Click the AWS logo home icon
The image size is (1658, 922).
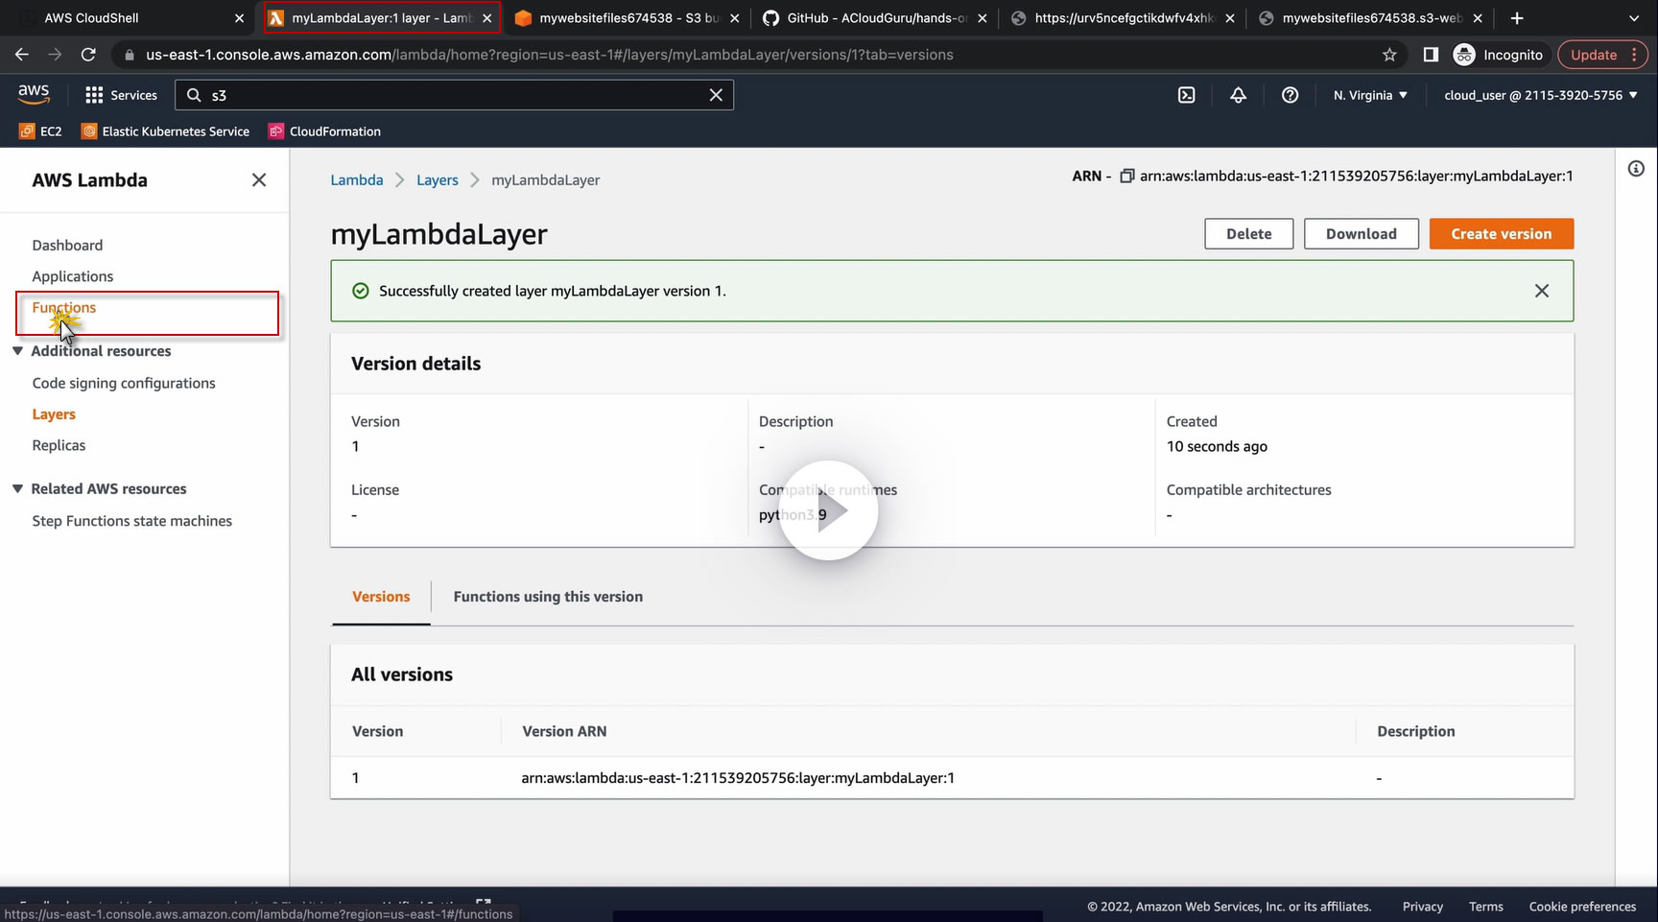[x=34, y=94]
